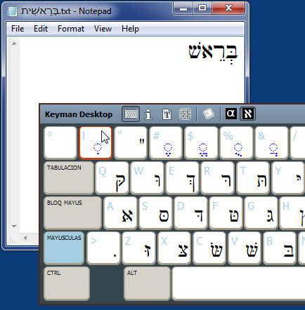Viewport: 305px width, 310px height.
Task: Click Notepad vertical scrollbar up arrow
Action: click(x=14, y=43)
